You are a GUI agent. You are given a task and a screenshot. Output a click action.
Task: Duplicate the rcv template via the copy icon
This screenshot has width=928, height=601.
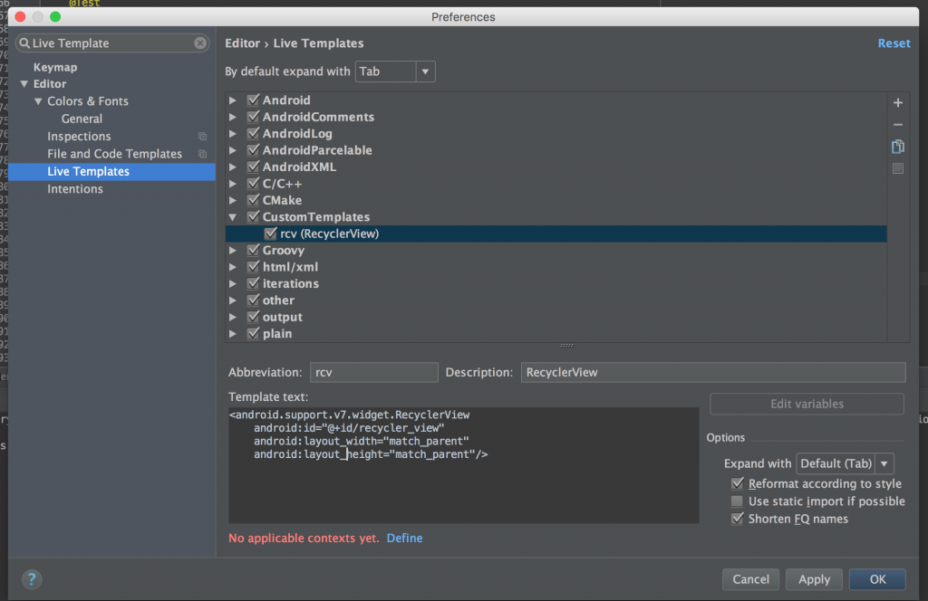897,146
